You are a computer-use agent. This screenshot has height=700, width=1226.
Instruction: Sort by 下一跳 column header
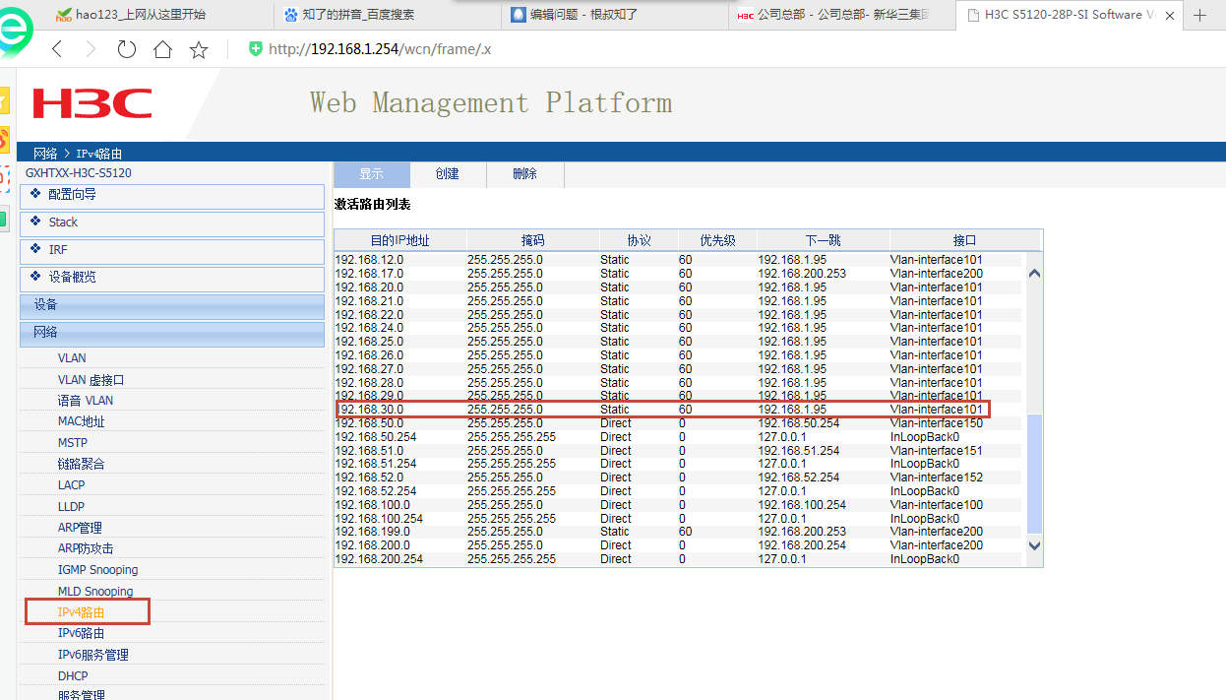823,240
